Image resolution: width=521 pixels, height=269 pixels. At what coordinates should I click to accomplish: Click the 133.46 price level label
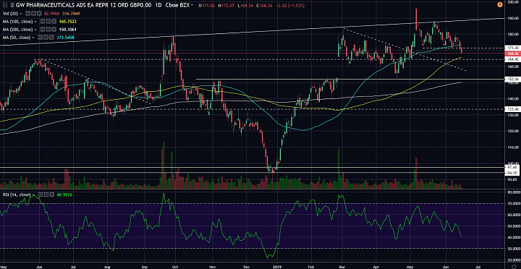click(512, 109)
